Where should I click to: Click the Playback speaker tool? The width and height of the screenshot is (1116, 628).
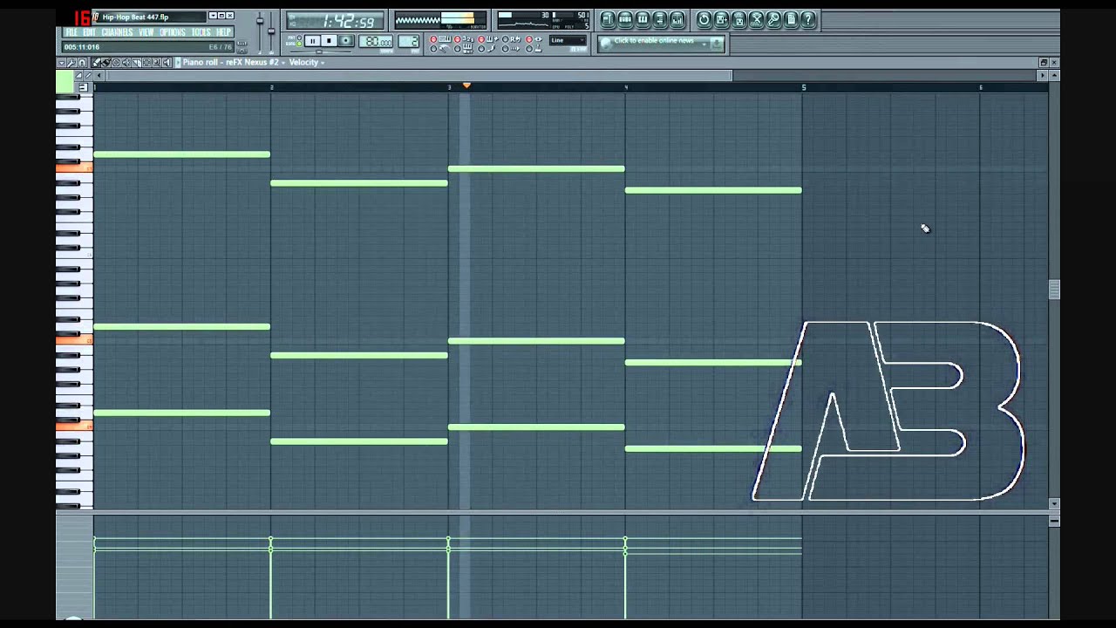coord(167,63)
